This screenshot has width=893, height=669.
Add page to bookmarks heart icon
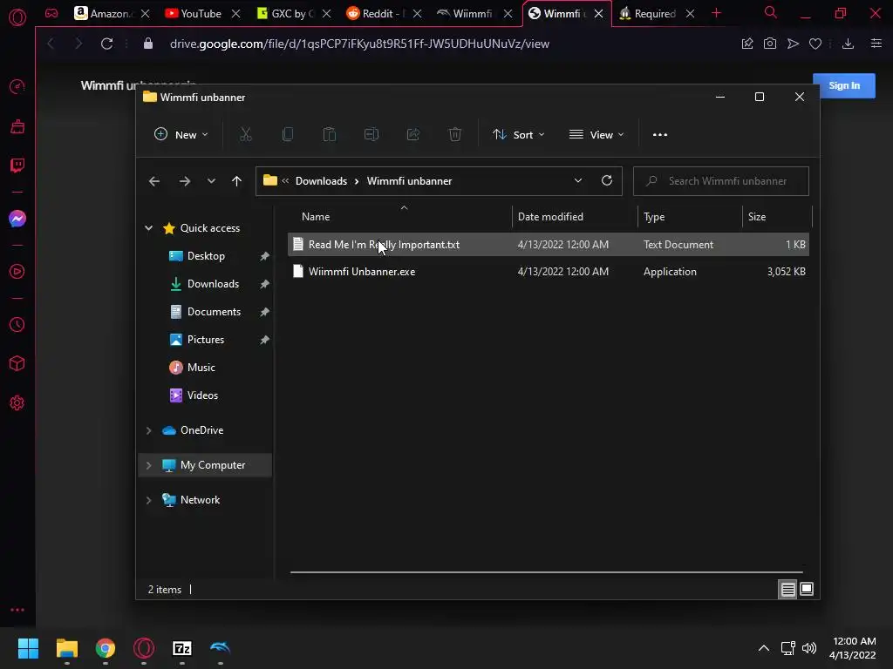815,44
